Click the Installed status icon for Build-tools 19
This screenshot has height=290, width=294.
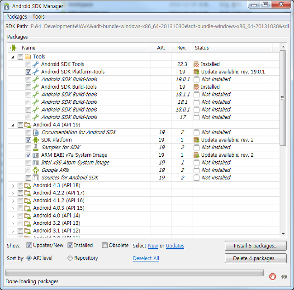point(196,87)
